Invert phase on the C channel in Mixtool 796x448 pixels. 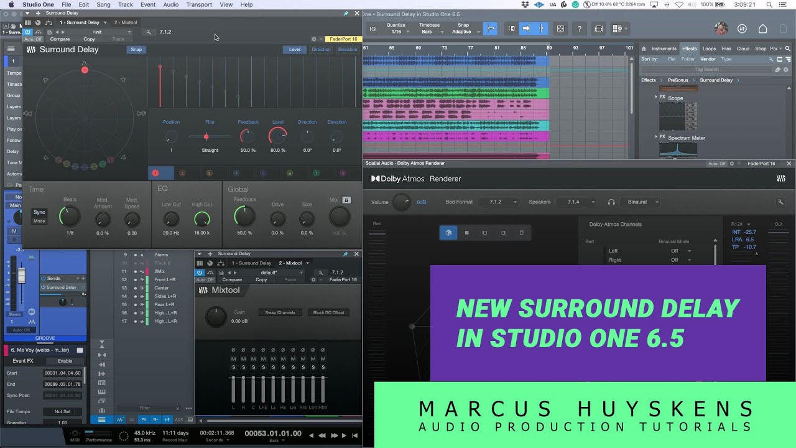[253, 350]
